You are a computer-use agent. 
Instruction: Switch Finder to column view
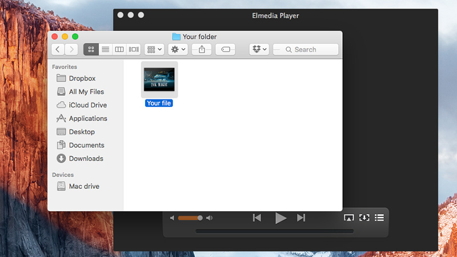click(119, 50)
